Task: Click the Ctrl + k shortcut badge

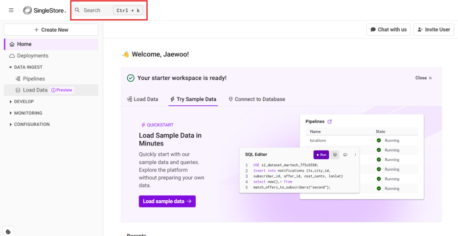Action: click(128, 10)
